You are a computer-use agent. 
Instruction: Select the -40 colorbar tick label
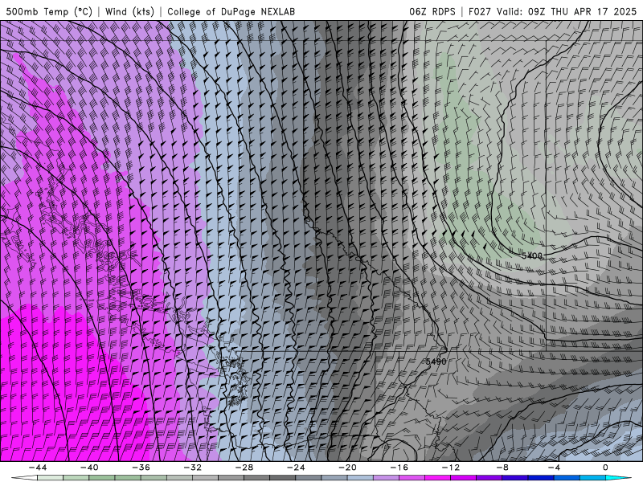click(x=89, y=468)
